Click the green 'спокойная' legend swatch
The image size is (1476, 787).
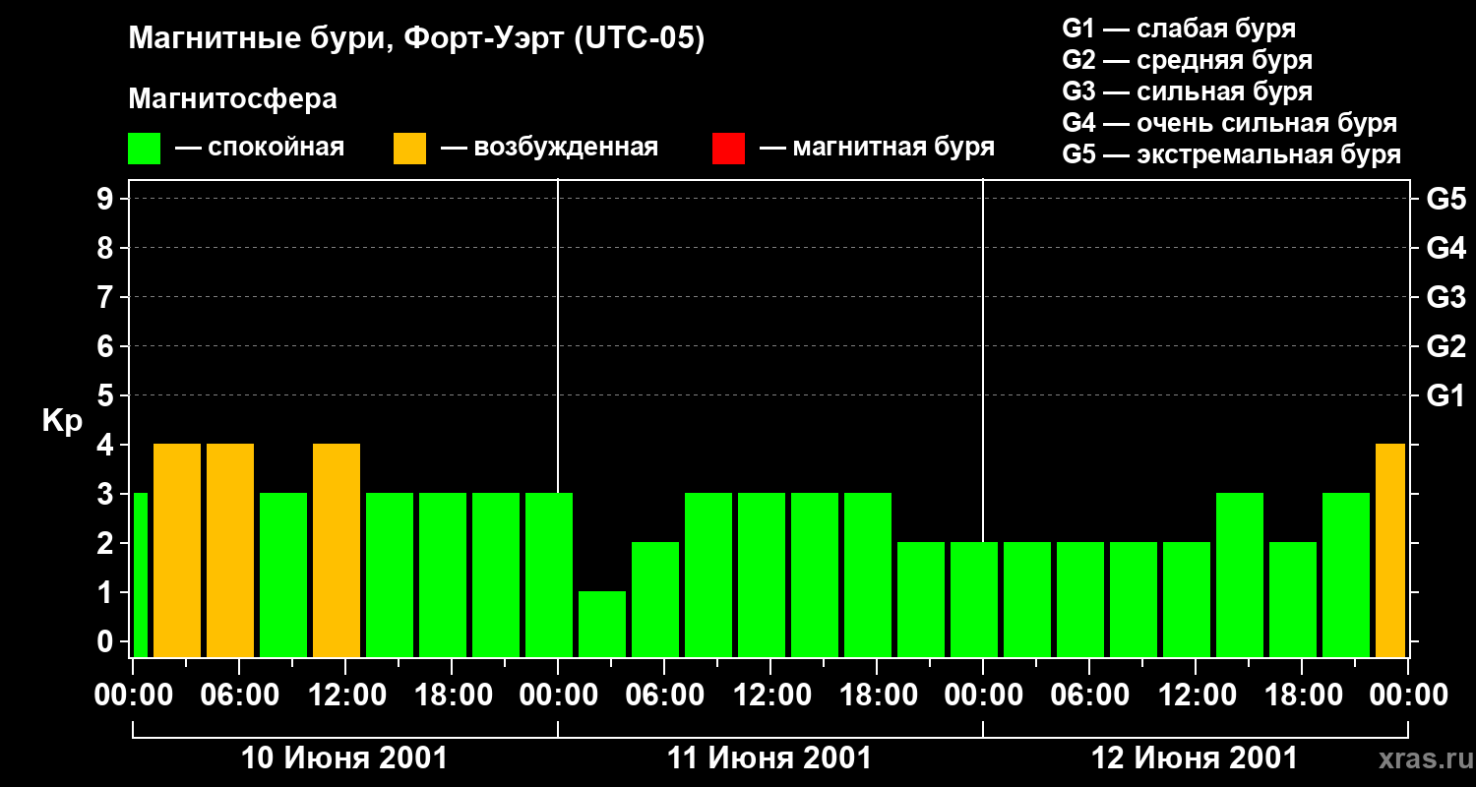coord(144,148)
